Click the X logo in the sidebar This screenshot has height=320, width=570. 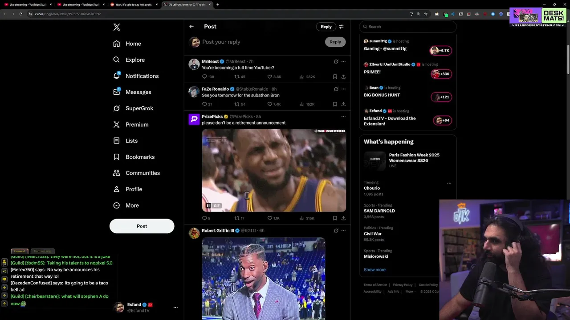click(117, 27)
